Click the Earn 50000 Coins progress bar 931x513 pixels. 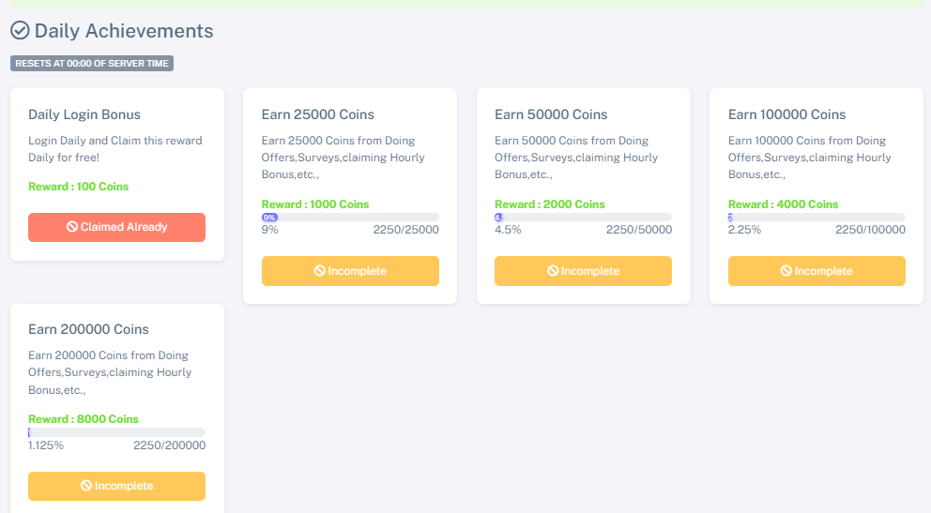583,218
